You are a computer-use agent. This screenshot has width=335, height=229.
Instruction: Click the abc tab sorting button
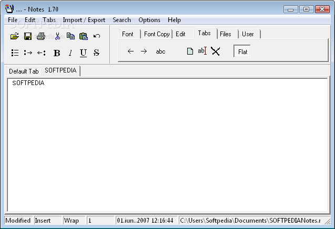coord(160,51)
